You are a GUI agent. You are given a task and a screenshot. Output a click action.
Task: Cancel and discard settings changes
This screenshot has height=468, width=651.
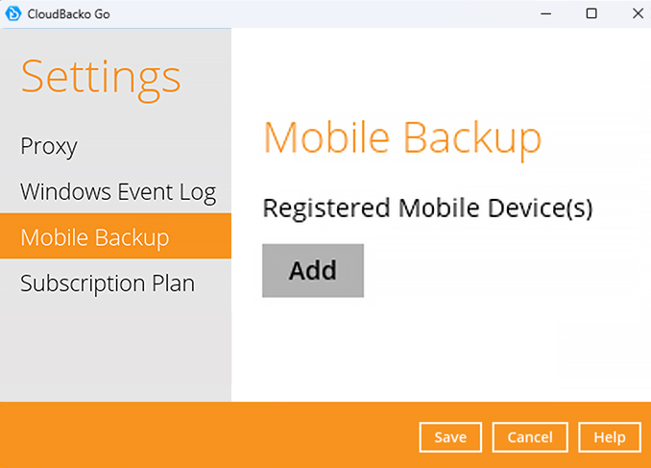tap(530, 437)
